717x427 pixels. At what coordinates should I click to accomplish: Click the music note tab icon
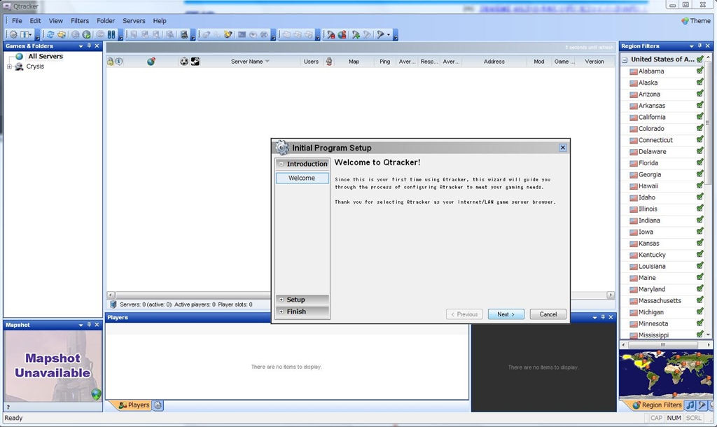690,405
